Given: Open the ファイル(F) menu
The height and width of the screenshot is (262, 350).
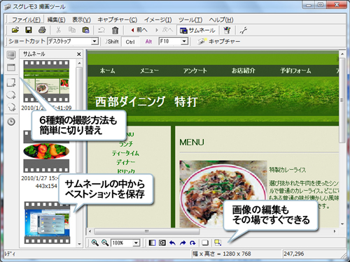Looking at the screenshot, I should (26, 20).
